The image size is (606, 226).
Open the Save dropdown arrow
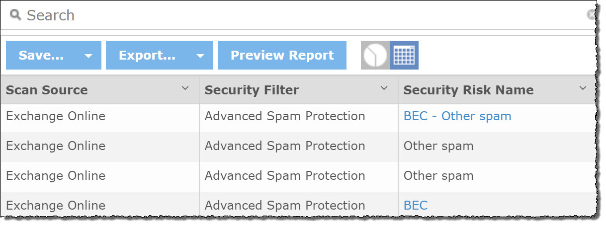click(x=88, y=56)
